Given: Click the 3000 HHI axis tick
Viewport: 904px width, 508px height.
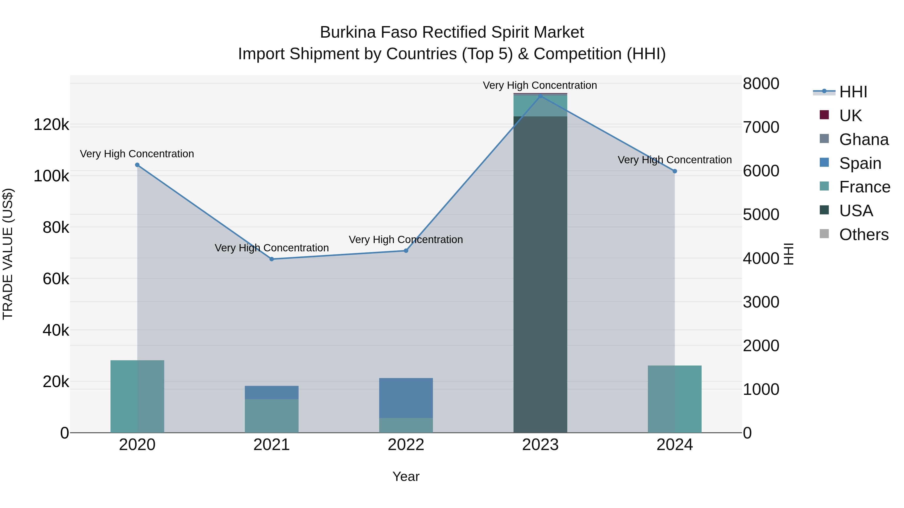Looking at the screenshot, I should coord(761,302).
